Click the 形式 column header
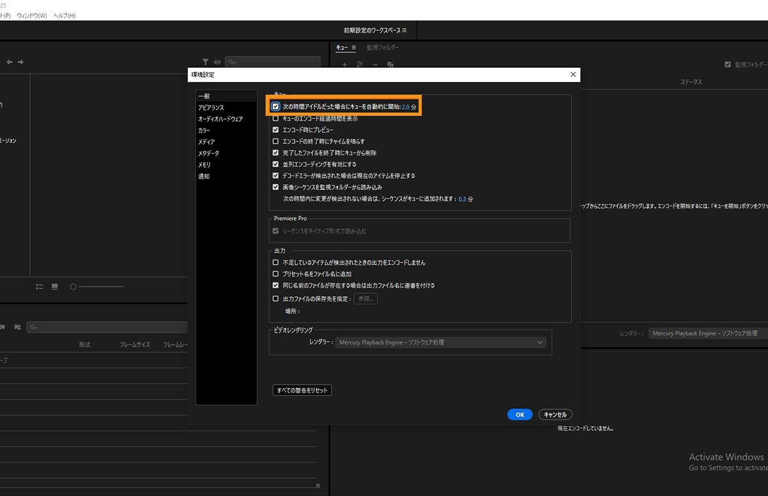Image resolution: width=768 pixels, height=496 pixels. 84,344
